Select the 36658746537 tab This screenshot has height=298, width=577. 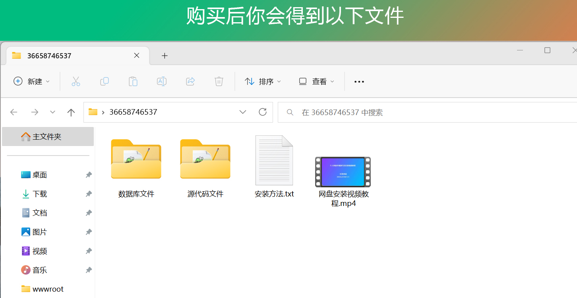click(x=72, y=56)
